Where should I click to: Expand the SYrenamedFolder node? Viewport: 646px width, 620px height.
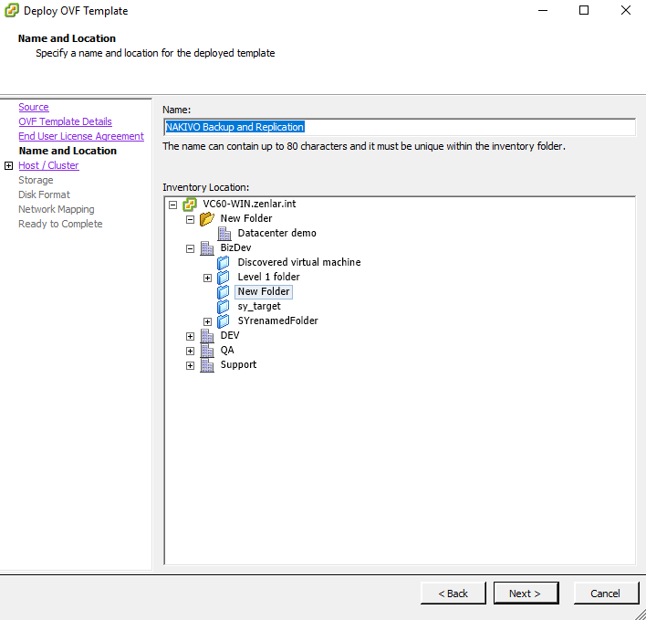click(208, 322)
